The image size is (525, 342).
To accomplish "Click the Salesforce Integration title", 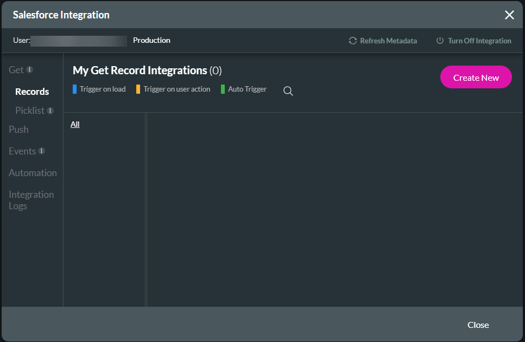I will [x=61, y=15].
